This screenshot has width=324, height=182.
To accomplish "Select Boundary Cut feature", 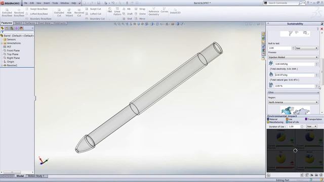I will point(95,19).
